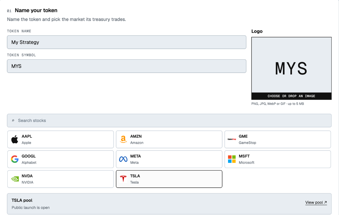Viewport: 339px width, 215px height.
Task: Click the Tesla logo icon
Action: pyautogui.click(x=123, y=179)
